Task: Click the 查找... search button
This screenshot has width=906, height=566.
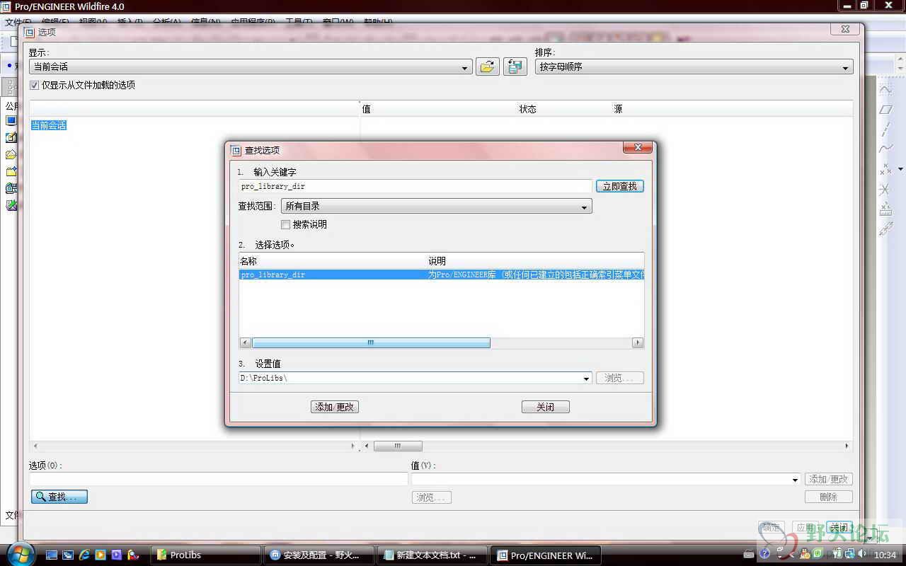Action: coord(59,497)
